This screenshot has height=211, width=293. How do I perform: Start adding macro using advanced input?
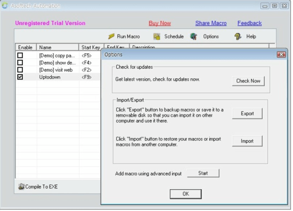coord(203,173)
